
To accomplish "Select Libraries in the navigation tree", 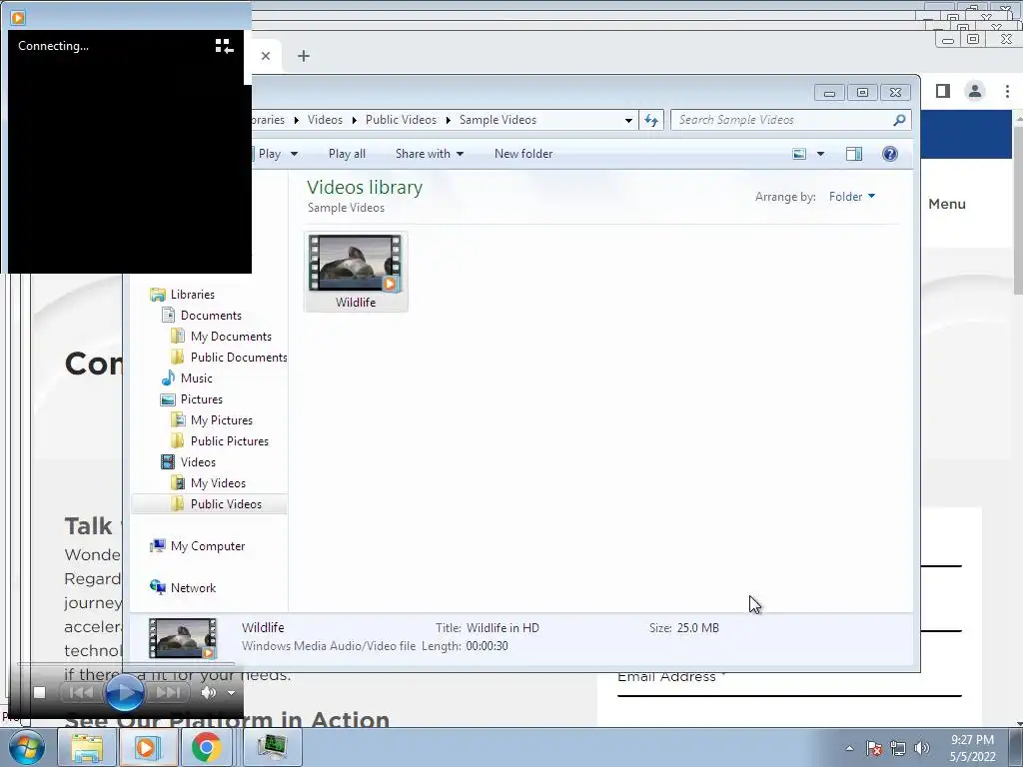I will coord(192,295).
